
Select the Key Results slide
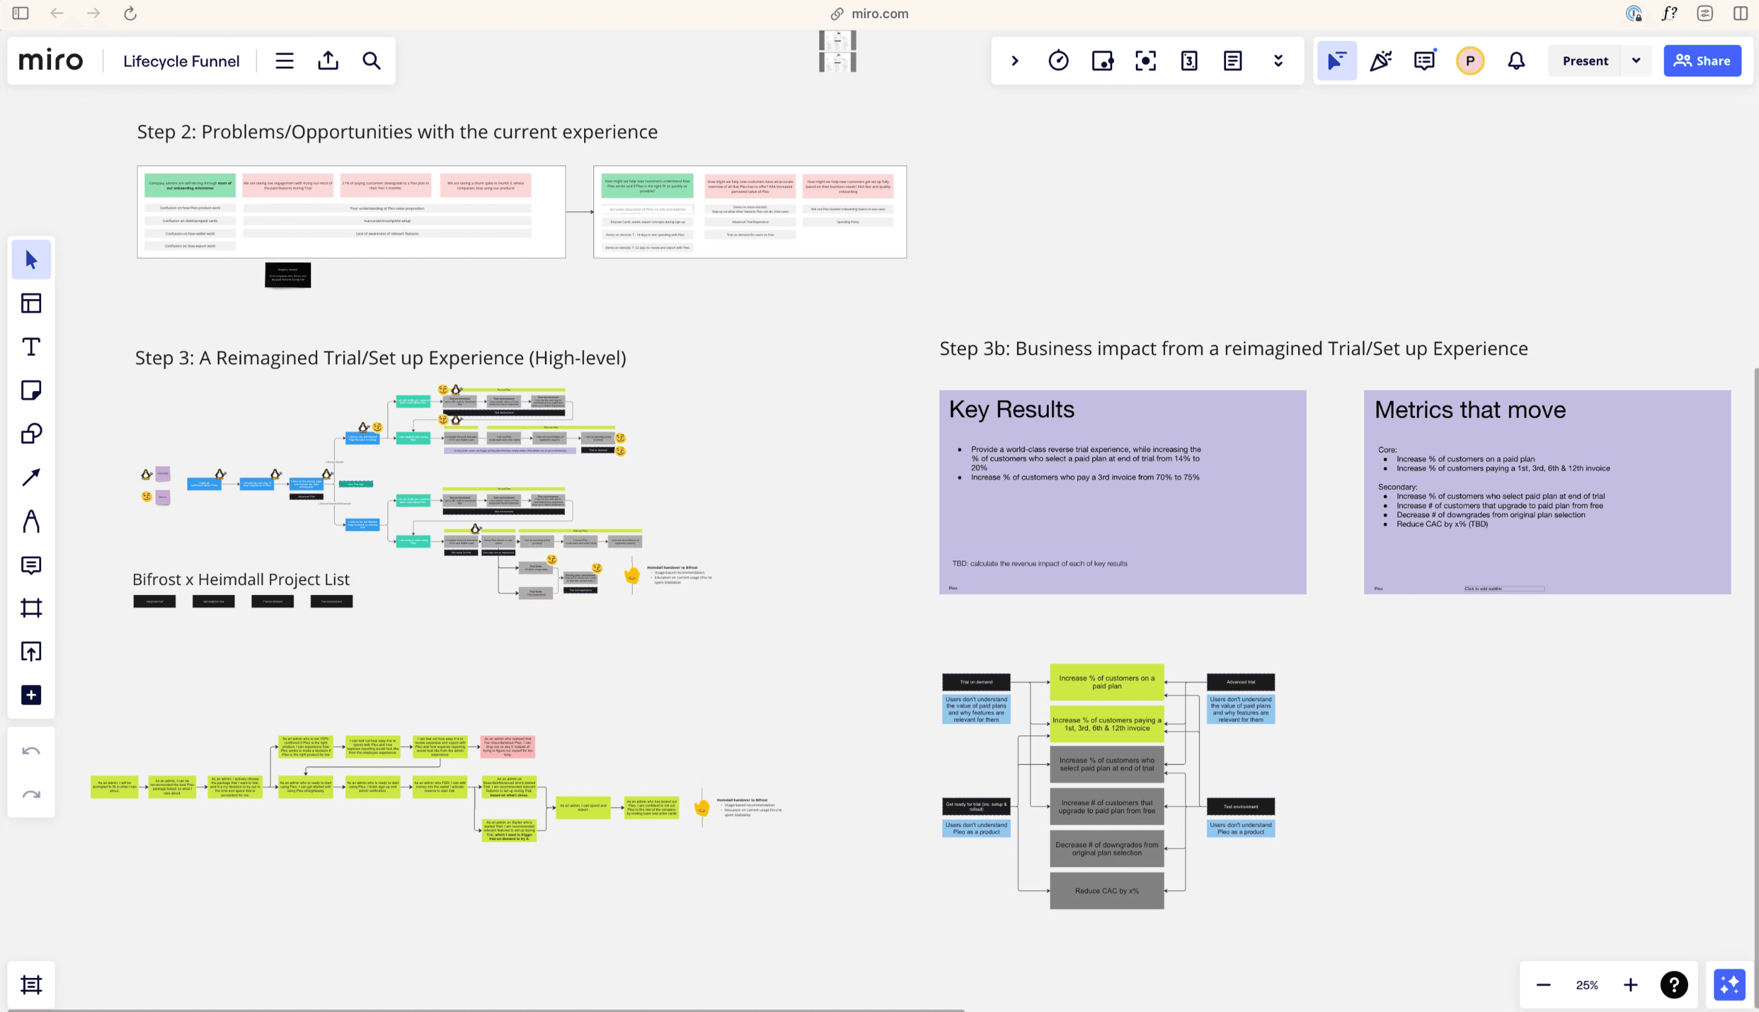coord(1122,492)
